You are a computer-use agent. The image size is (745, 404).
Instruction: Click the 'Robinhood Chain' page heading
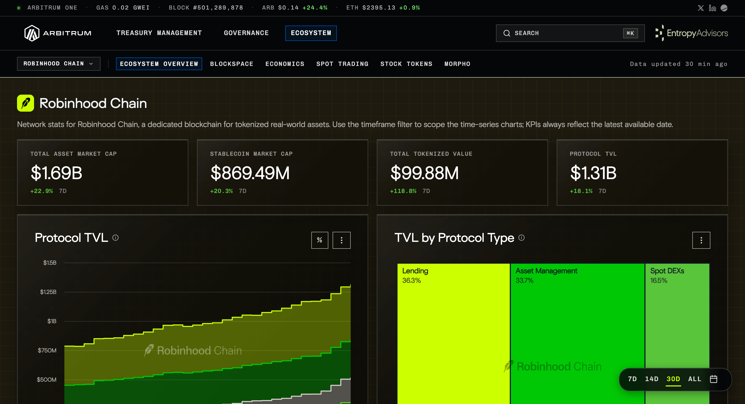[x=93, y=103]
